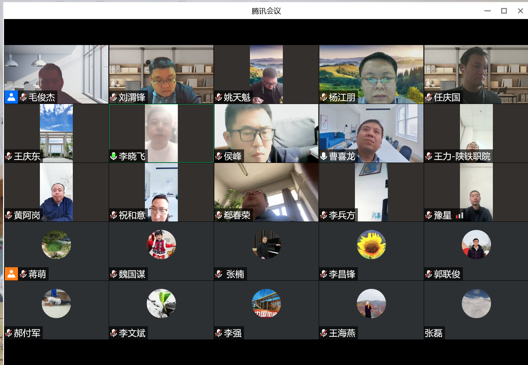528x365 pixels.
Task: Click the muted microphone icon beside 张楠
Action: 219,274
